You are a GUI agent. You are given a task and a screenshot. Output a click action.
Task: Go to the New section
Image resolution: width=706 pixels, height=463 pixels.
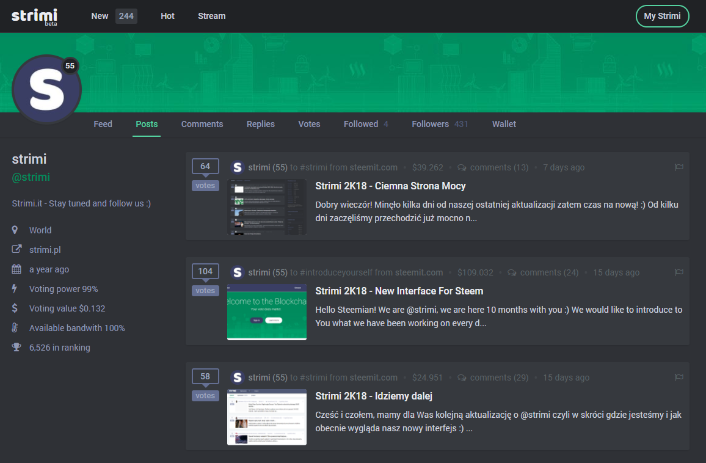click(x=100, y=16)
